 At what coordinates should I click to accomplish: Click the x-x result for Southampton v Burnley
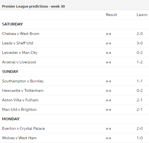(x=108, y=81)
